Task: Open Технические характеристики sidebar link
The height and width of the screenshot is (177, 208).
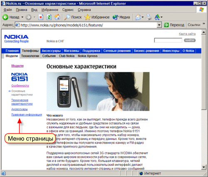Action: coord(22,102)
